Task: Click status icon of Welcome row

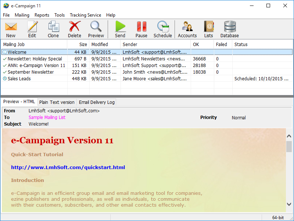Action: (x=5, y=52)
